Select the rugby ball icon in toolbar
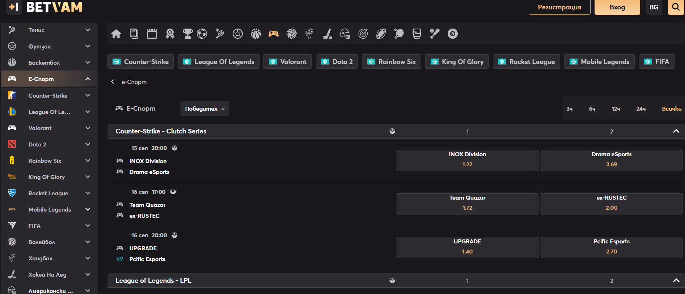Viewport: 685px width, 294px height. coord(381,34)
